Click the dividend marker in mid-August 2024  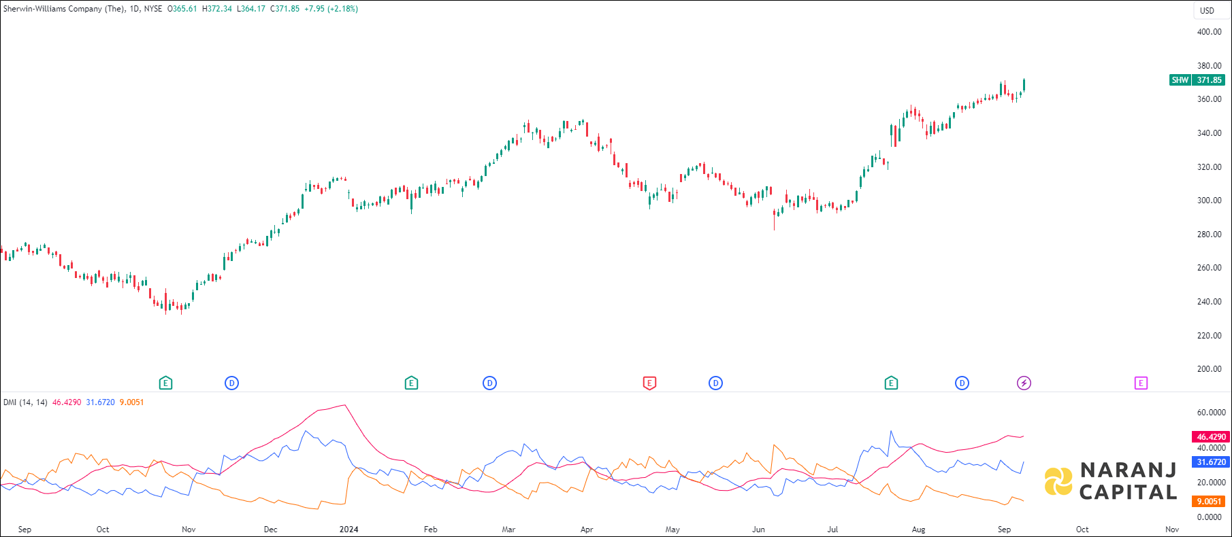[962, 383]
